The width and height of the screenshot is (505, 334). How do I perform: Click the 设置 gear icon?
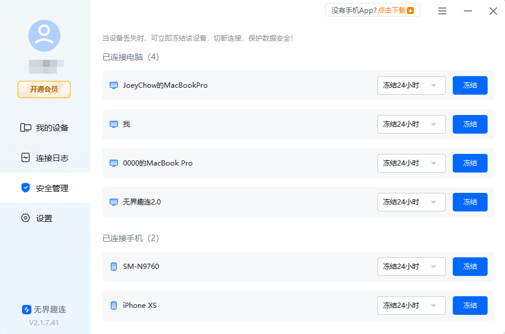[26, 218]
